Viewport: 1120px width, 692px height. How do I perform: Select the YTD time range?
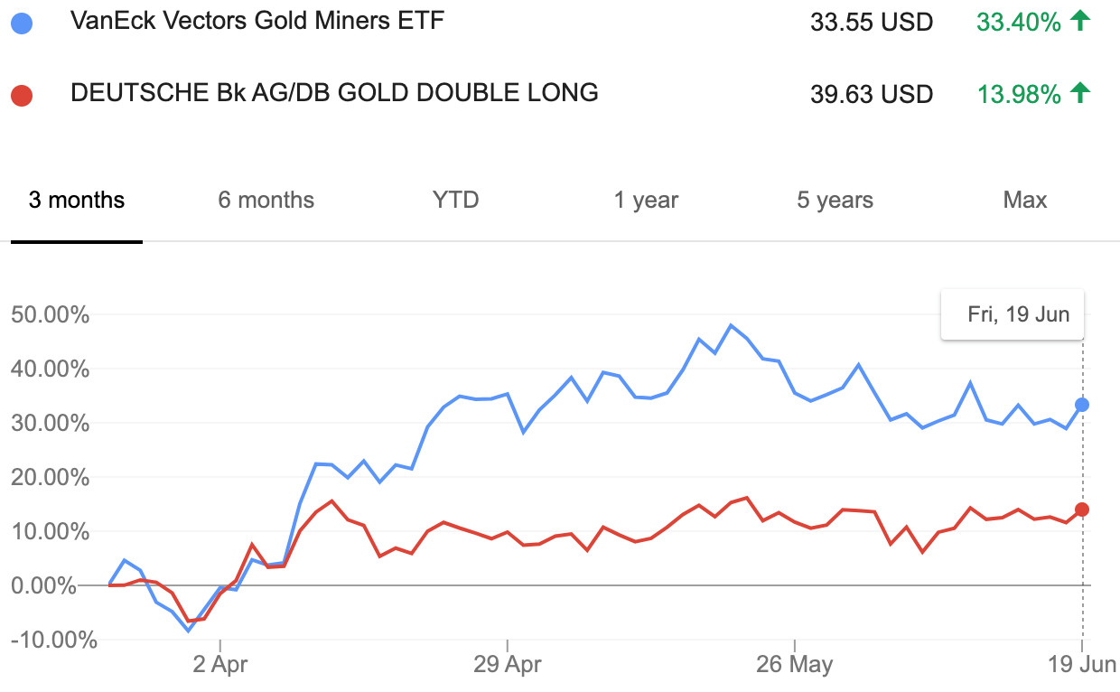click(455, 200)
